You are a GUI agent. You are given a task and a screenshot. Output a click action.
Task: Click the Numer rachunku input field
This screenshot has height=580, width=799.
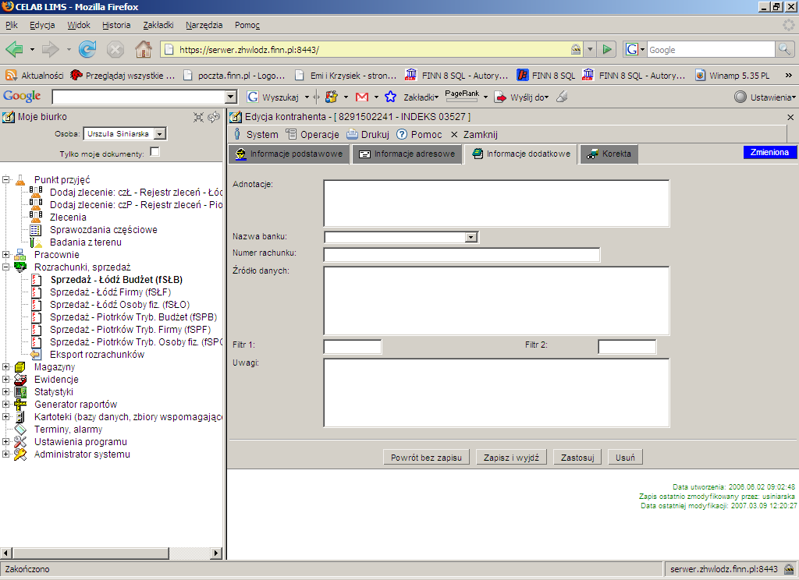462,255
